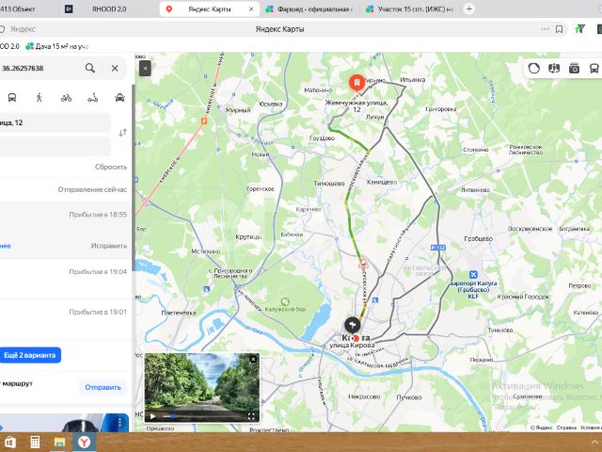Click the side panel scrollbar
602x452 pixels.
click(x=134, y=177)
